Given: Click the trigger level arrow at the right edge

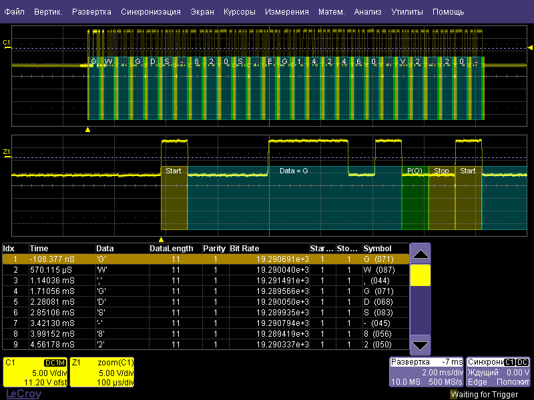Looking at the screenshot, I should pos(530,48).
